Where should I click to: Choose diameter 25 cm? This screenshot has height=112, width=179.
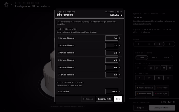pyautogui.click(x=157, y=68)
